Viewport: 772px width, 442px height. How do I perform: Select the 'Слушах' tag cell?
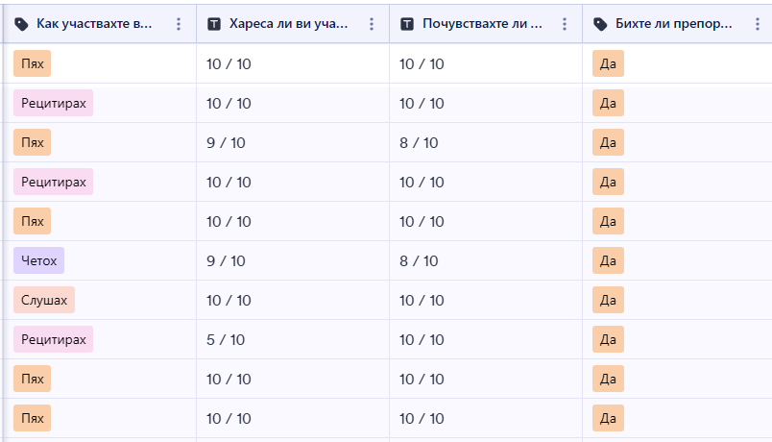[x=44, y=300]
